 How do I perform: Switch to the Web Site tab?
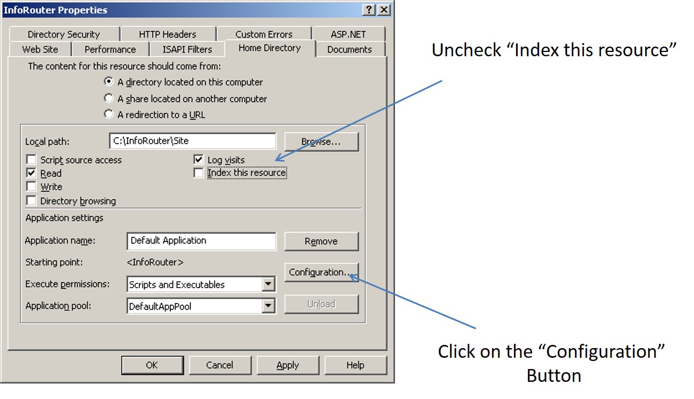[40, 49]
